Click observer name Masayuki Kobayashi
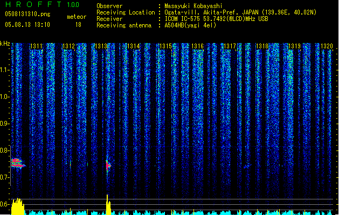Viewport: 339px width, 215px height. pyautogui.click(x=193, y=6)
